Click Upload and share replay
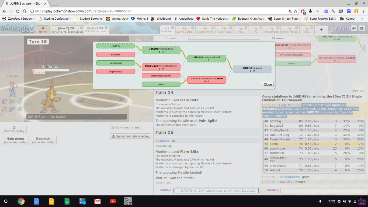Viewport: 368px width, 207px height. (130, 136)
